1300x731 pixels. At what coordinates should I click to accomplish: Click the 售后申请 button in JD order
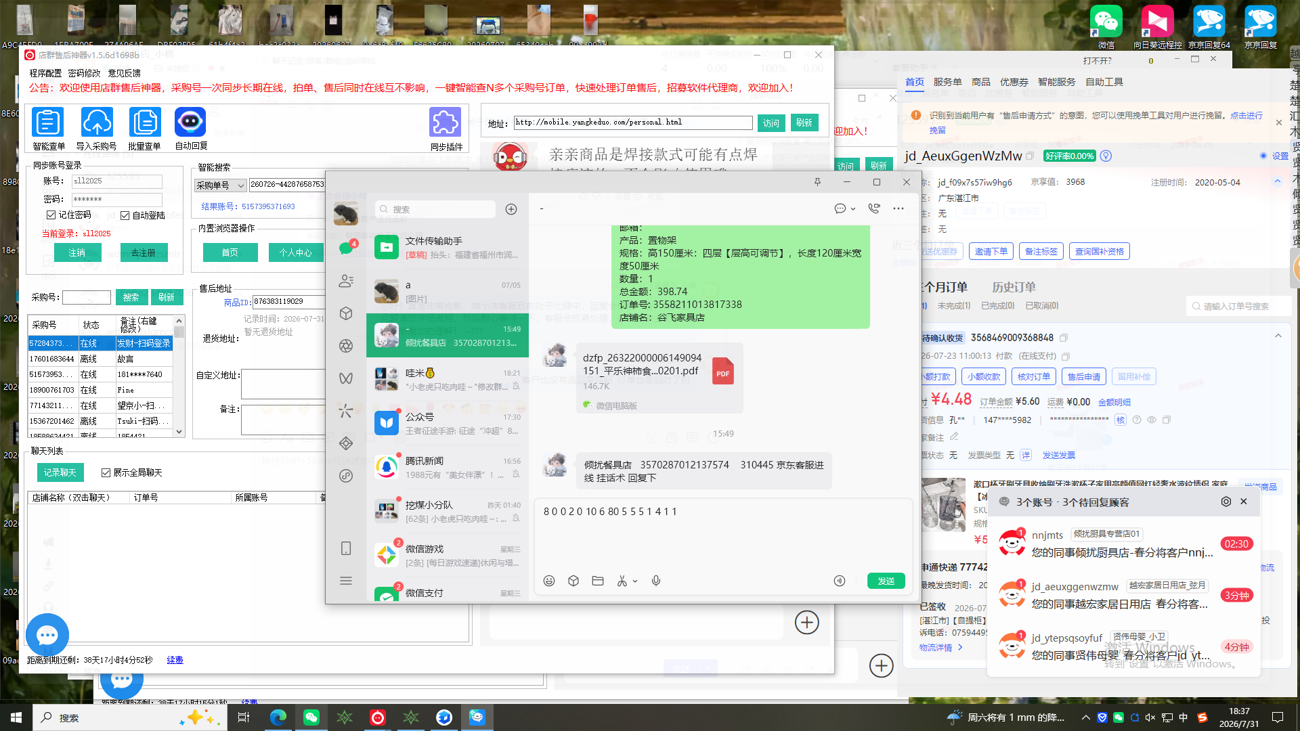(1084, 376)
